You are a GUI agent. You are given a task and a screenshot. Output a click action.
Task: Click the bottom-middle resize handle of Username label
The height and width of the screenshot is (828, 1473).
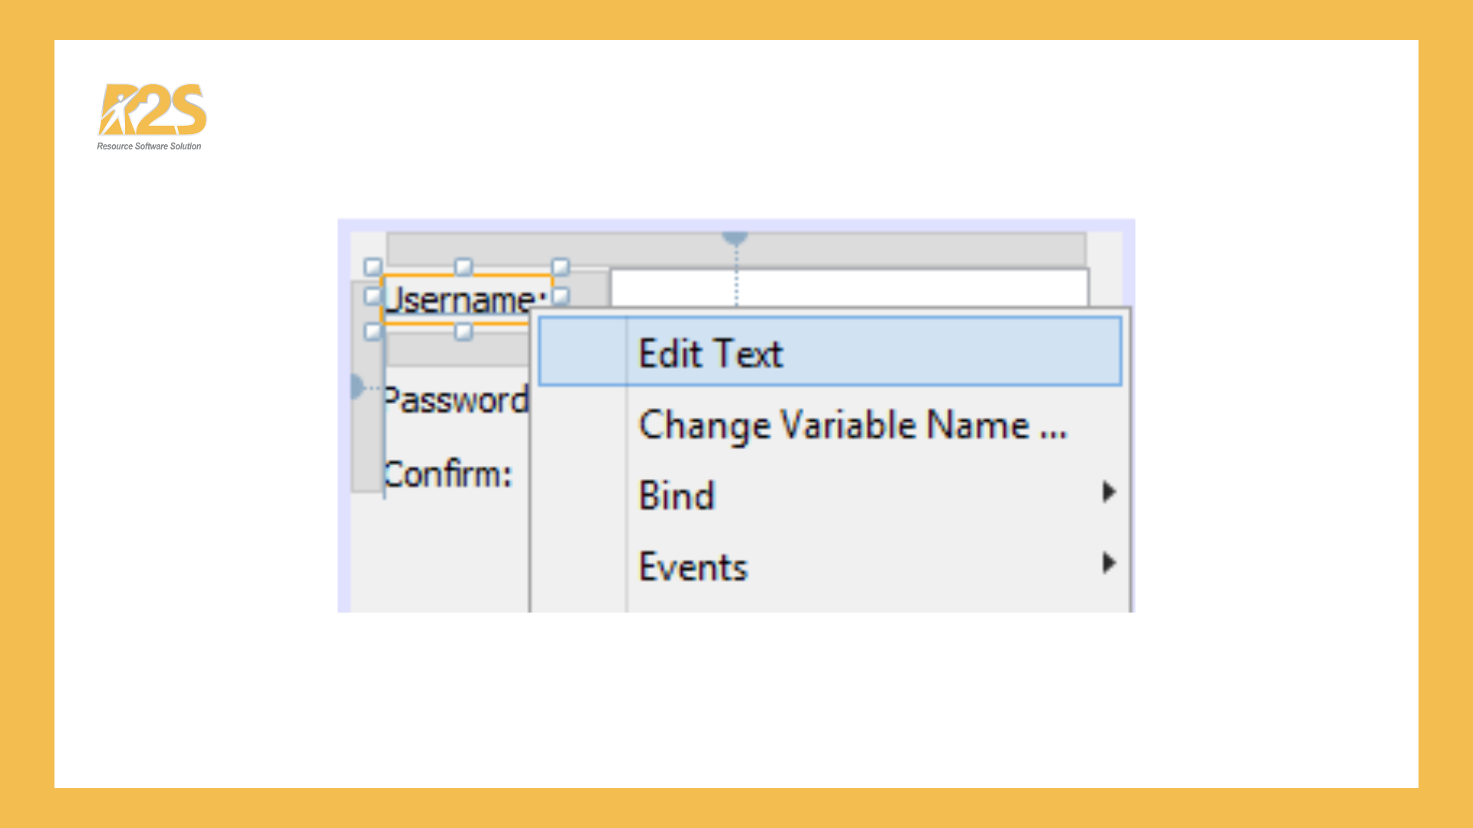pos(463,331)
